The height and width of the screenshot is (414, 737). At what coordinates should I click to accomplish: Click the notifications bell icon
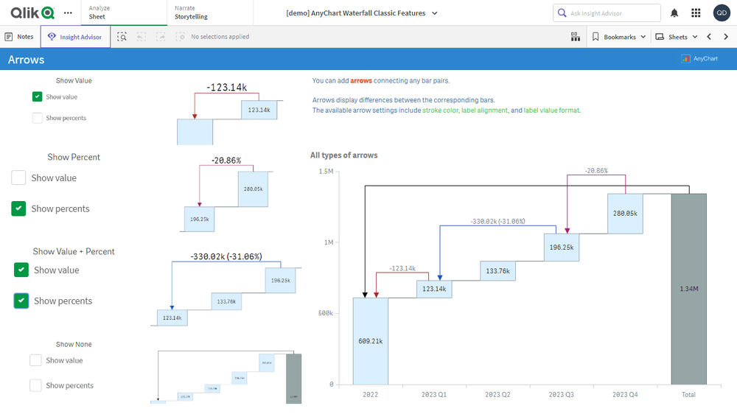[x=674, y=13]
